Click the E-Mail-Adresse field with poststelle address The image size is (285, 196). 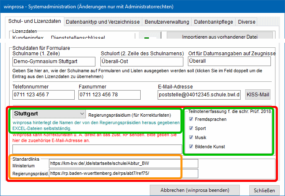(x=200, y=95)
